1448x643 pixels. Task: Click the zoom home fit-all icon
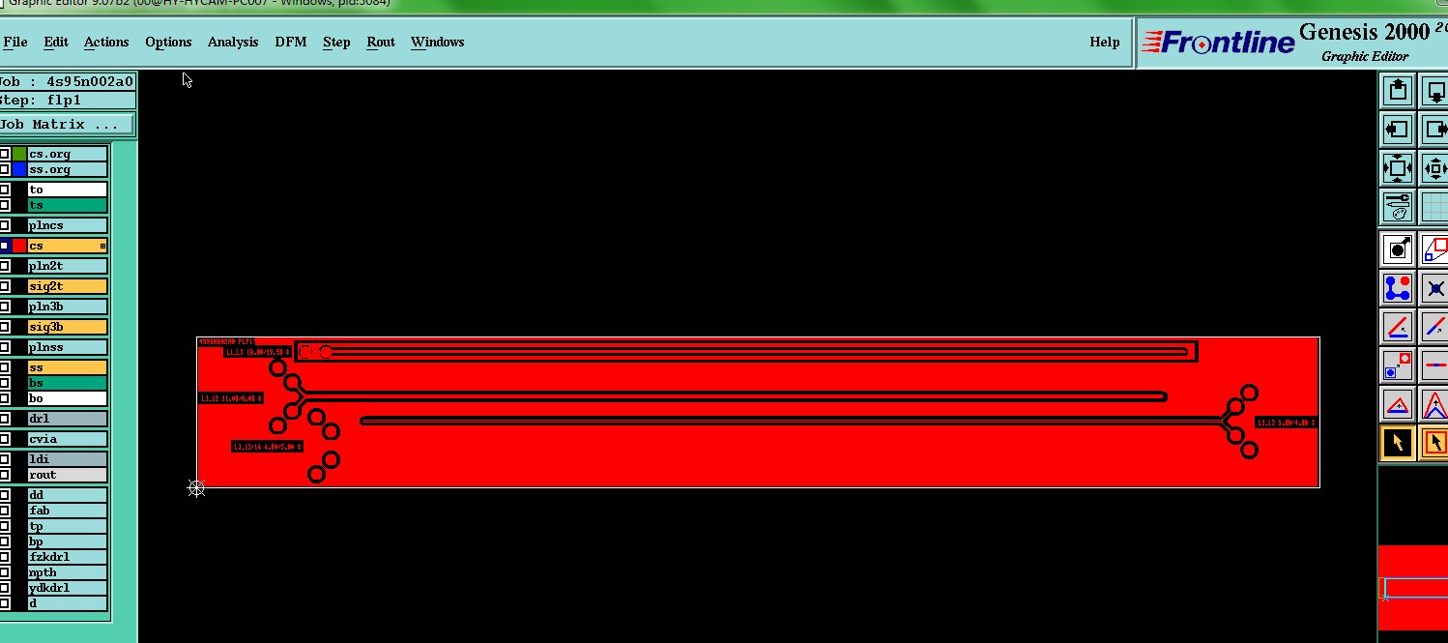point(1398,168)
